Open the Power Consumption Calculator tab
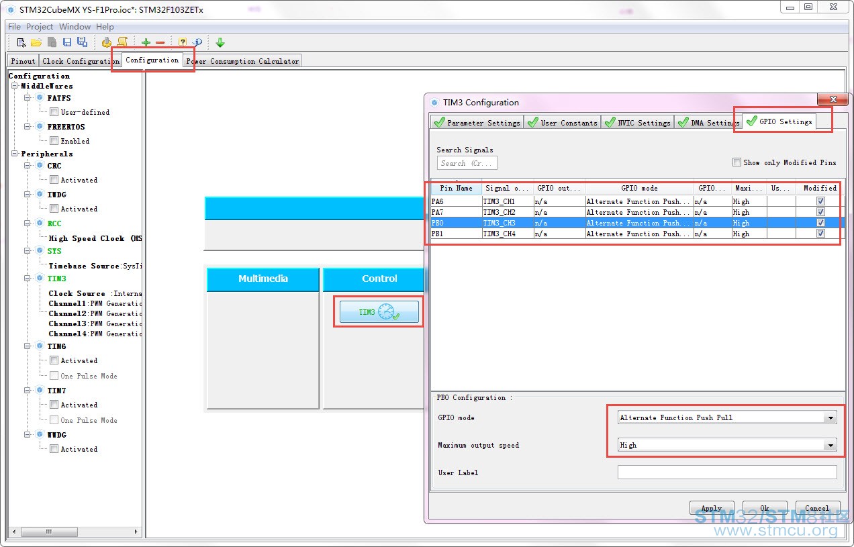854x547 pixels. pyautogui.click(x=242, y=61)
